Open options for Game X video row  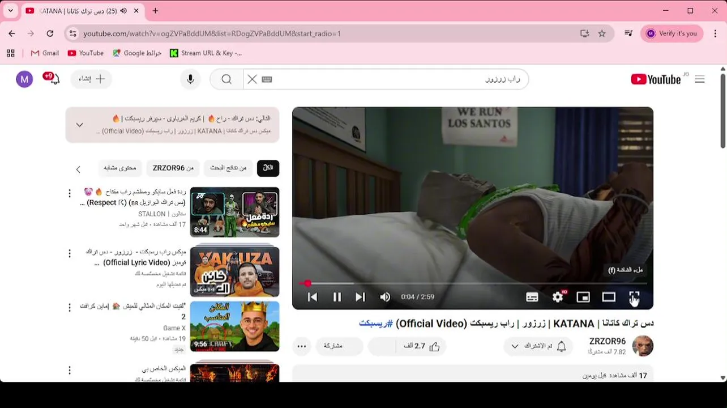tap(70, 308)
